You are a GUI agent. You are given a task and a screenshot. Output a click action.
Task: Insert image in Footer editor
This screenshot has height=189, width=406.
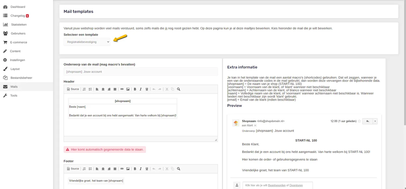[128, 169]
